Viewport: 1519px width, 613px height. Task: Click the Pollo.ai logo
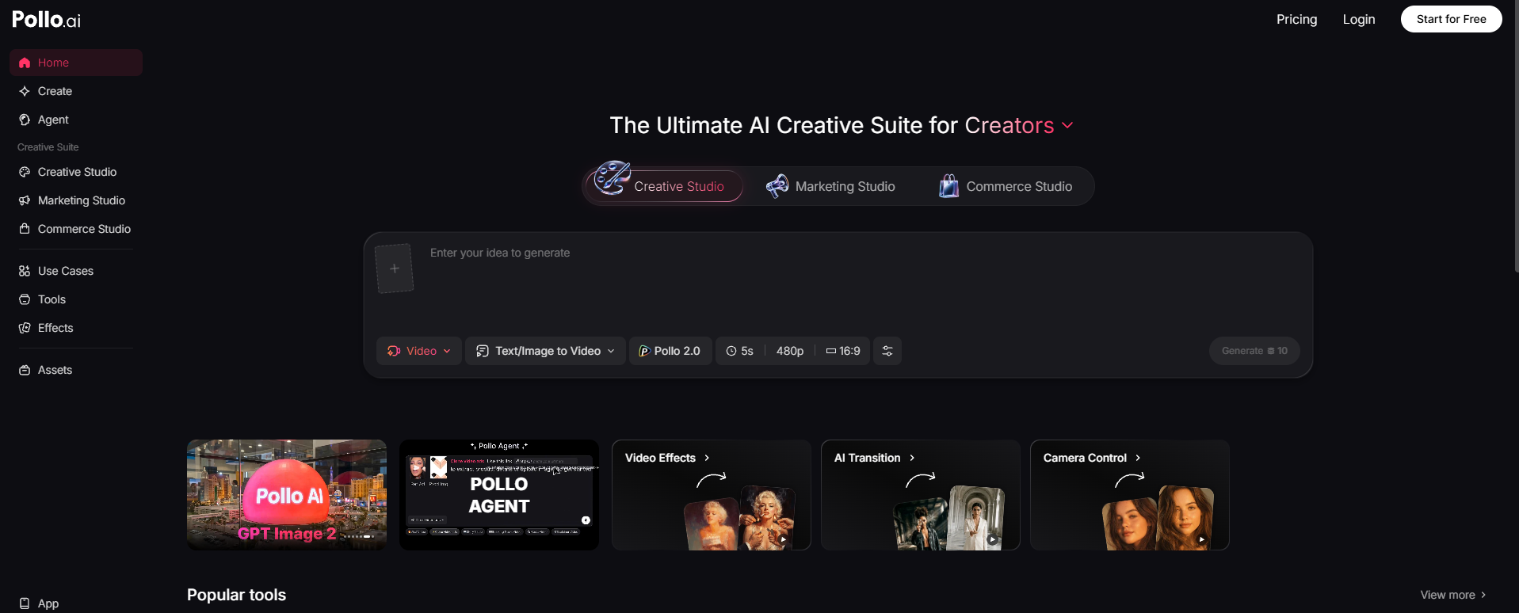point(46,19)
